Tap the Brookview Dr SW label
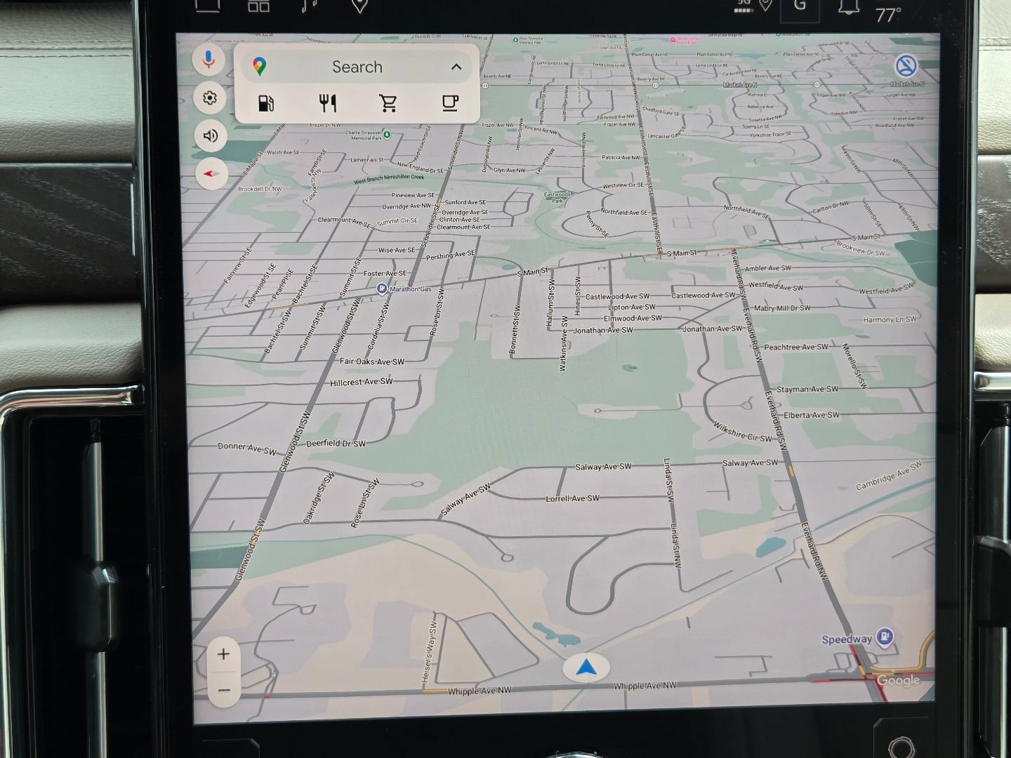The image size is (1011, 758). (861, 248)
